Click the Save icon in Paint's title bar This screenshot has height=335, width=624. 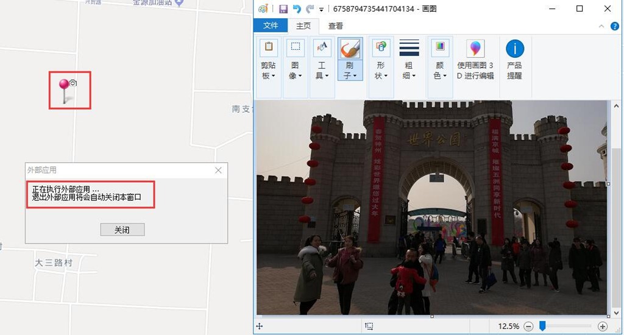click(283, 9)
